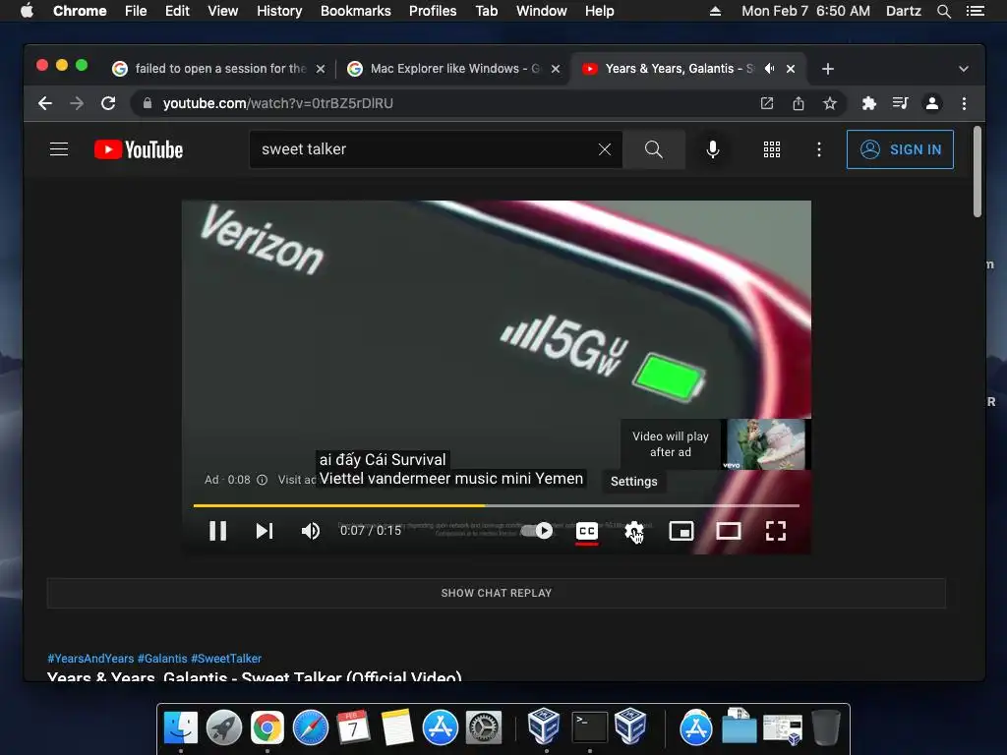Open YouTube apps grid icon
This screenshot has width=1007, height=755.
pos(772,149)
